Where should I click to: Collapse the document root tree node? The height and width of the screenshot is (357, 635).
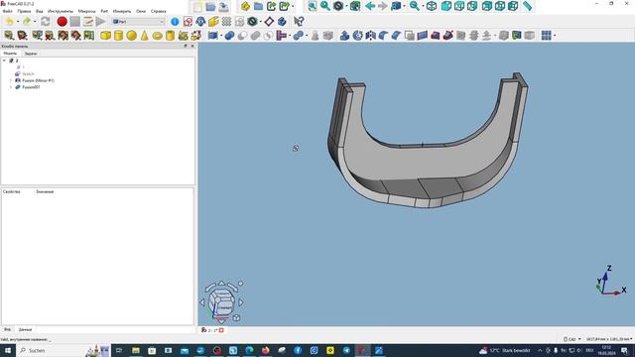(x=4, y=60)
